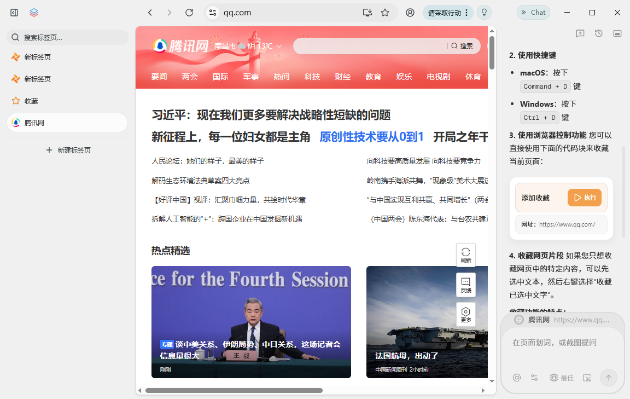Open the stacked layers workspace icon

34,13
